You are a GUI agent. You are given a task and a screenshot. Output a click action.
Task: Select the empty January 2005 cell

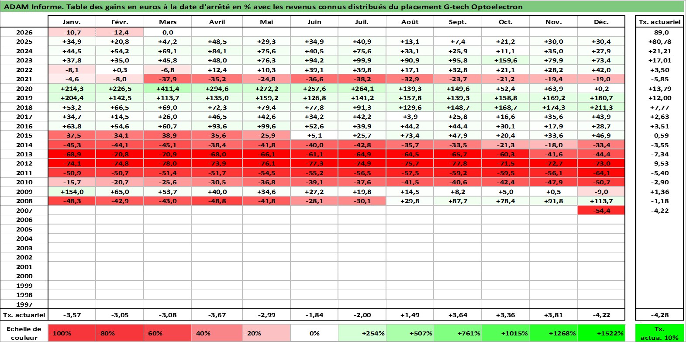(72, 229)
